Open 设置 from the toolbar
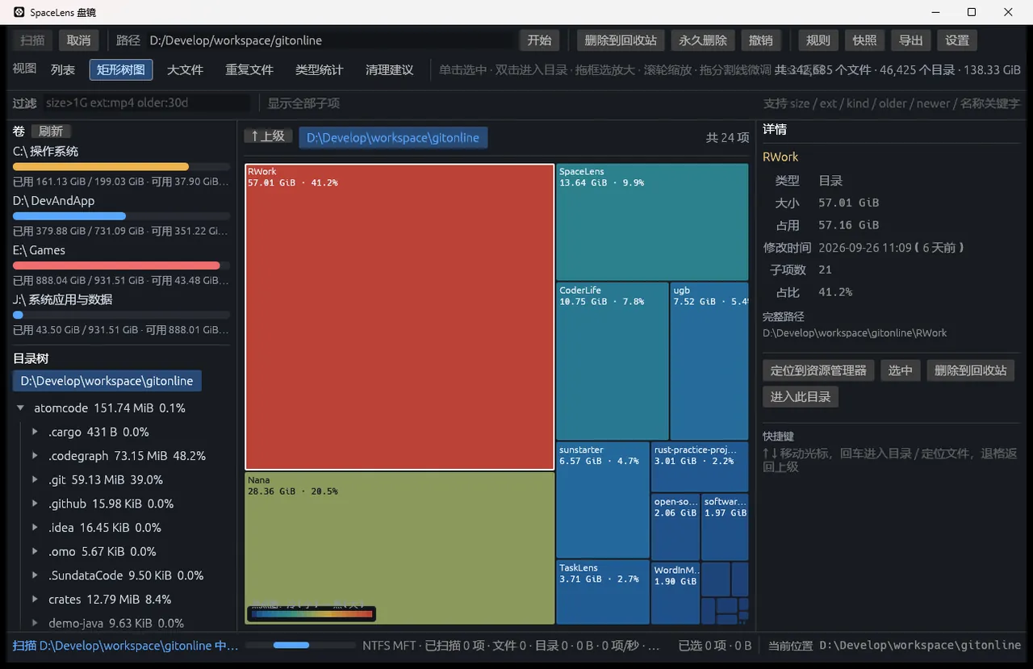The width and height of the screenshot is (1033, 669). 957,40
